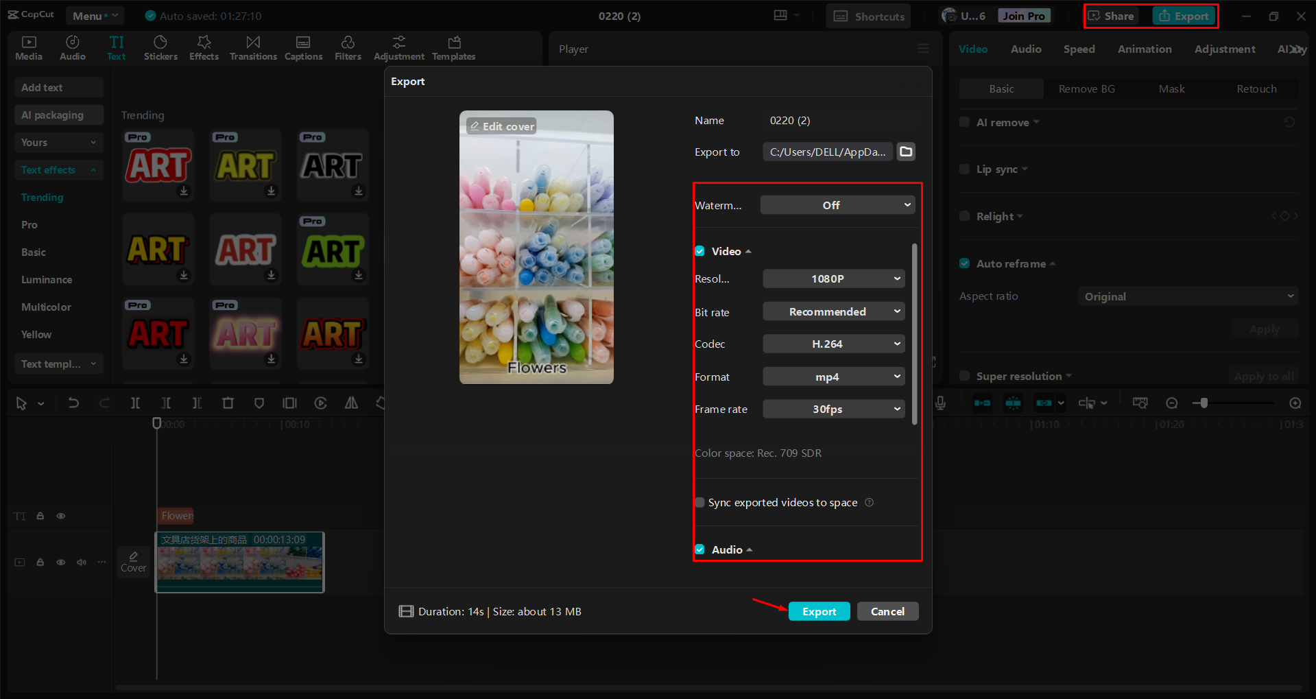Switch to the Filters panel
The image size is (1316, 699).
[348, 47]
